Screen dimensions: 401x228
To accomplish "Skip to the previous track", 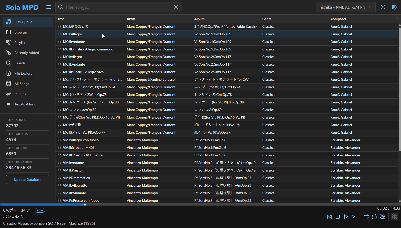I will click(x=329, y=217).
